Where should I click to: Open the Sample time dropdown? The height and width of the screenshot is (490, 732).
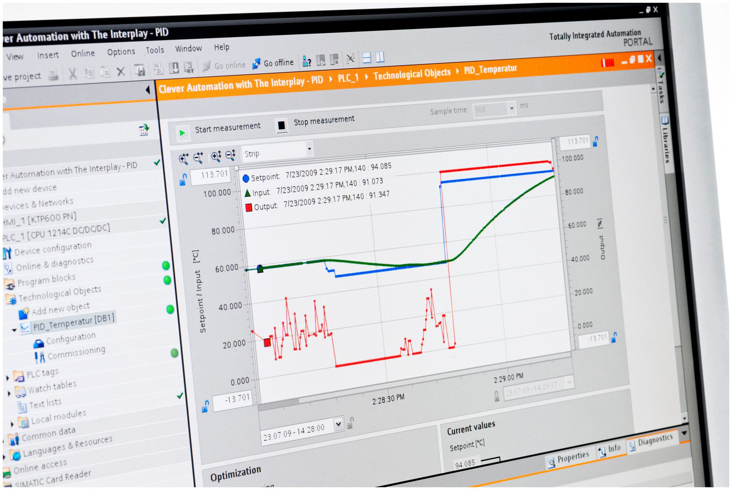point(512,108)
